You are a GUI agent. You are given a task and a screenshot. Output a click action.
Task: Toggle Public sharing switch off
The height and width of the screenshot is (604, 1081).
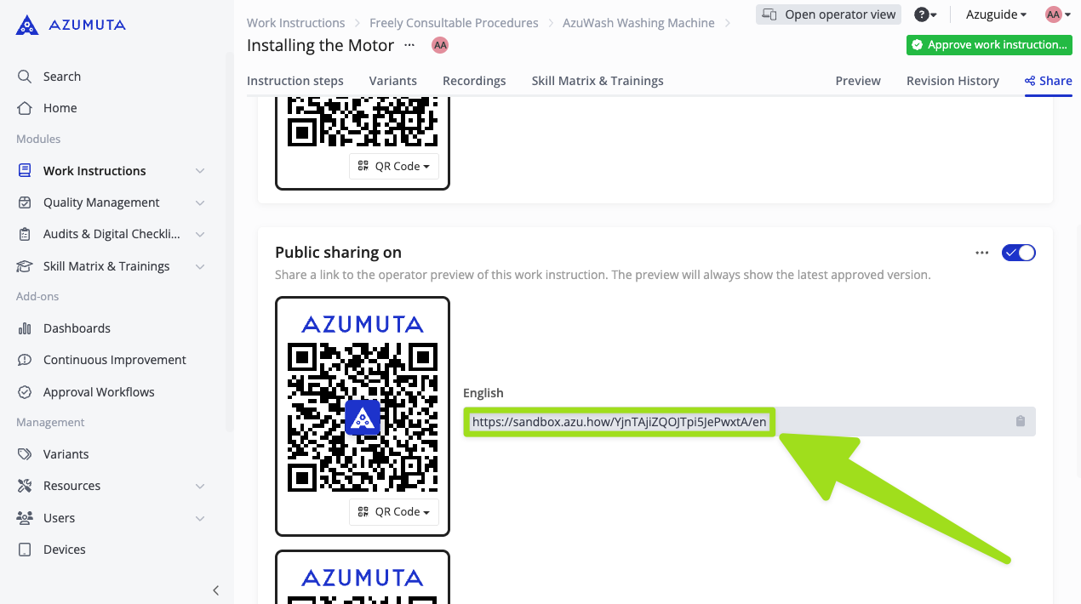pyautogui.click(x=1018, y=253)
